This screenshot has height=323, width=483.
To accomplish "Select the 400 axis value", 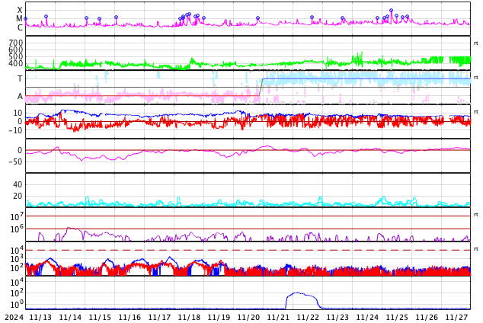I will 16,63.
